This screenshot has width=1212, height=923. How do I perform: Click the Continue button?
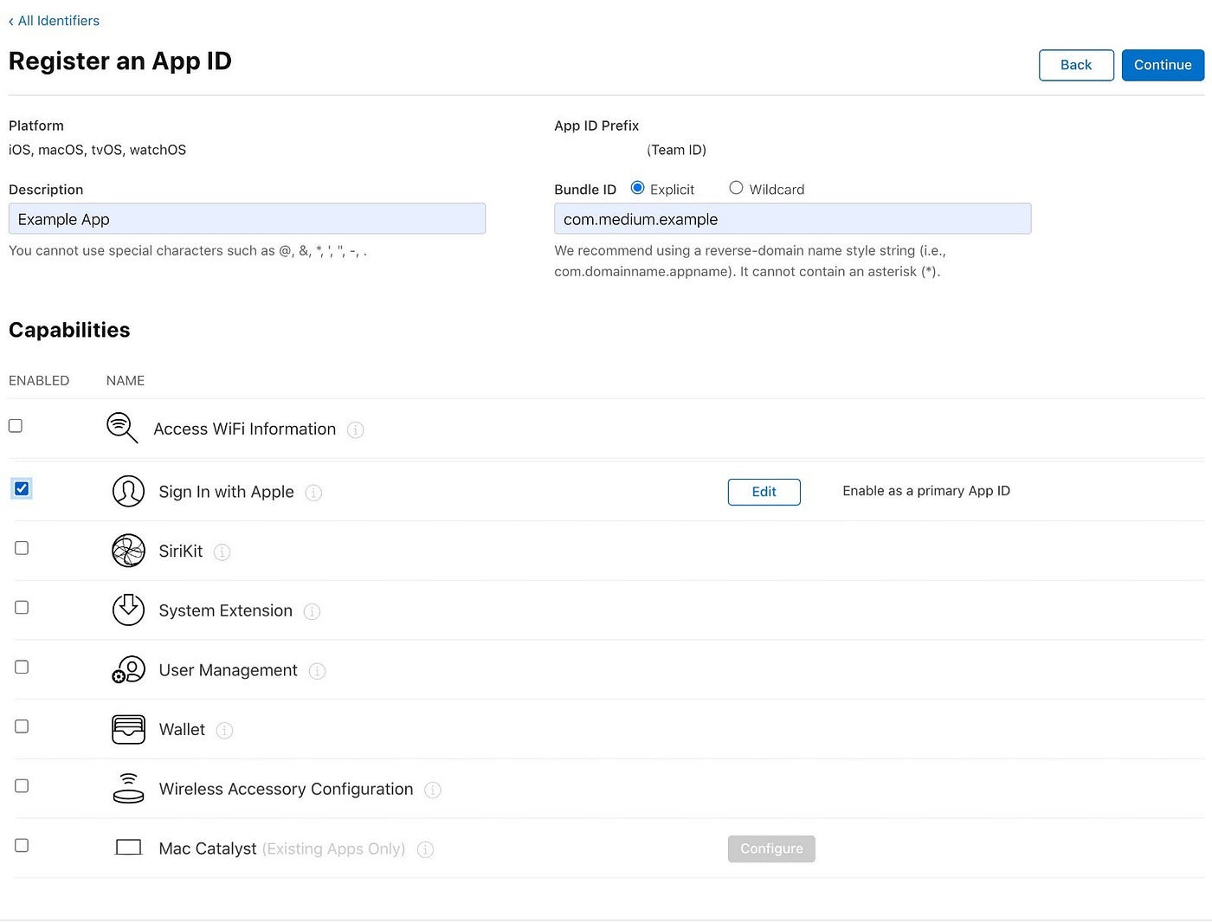[x=1163, y=65]
